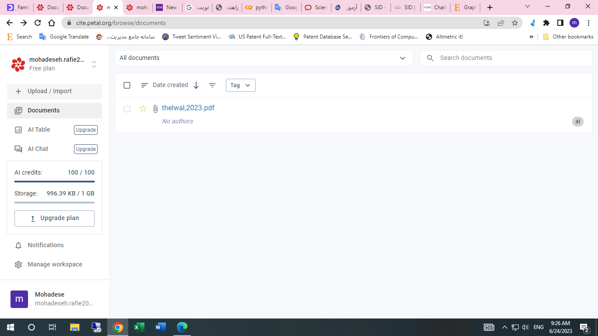Open the notification center icon
Image resolution: width=598 pixels, height=336 pixels.
pos(584,327)
